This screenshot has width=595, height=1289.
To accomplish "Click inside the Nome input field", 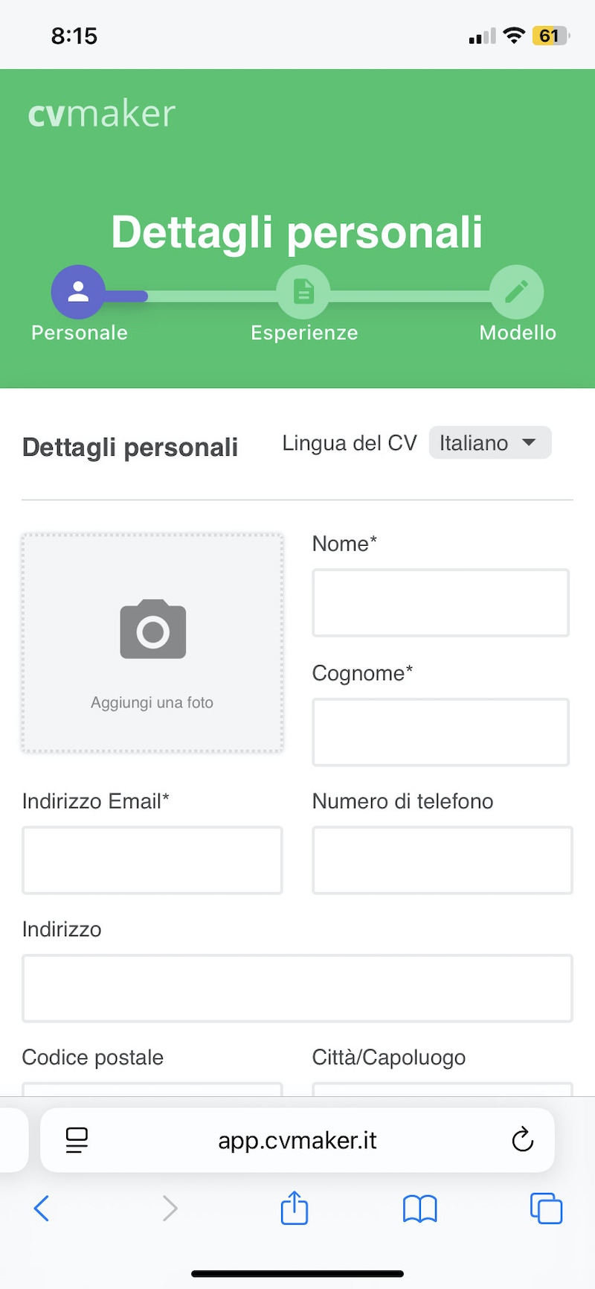I will [x=440, y=602].
